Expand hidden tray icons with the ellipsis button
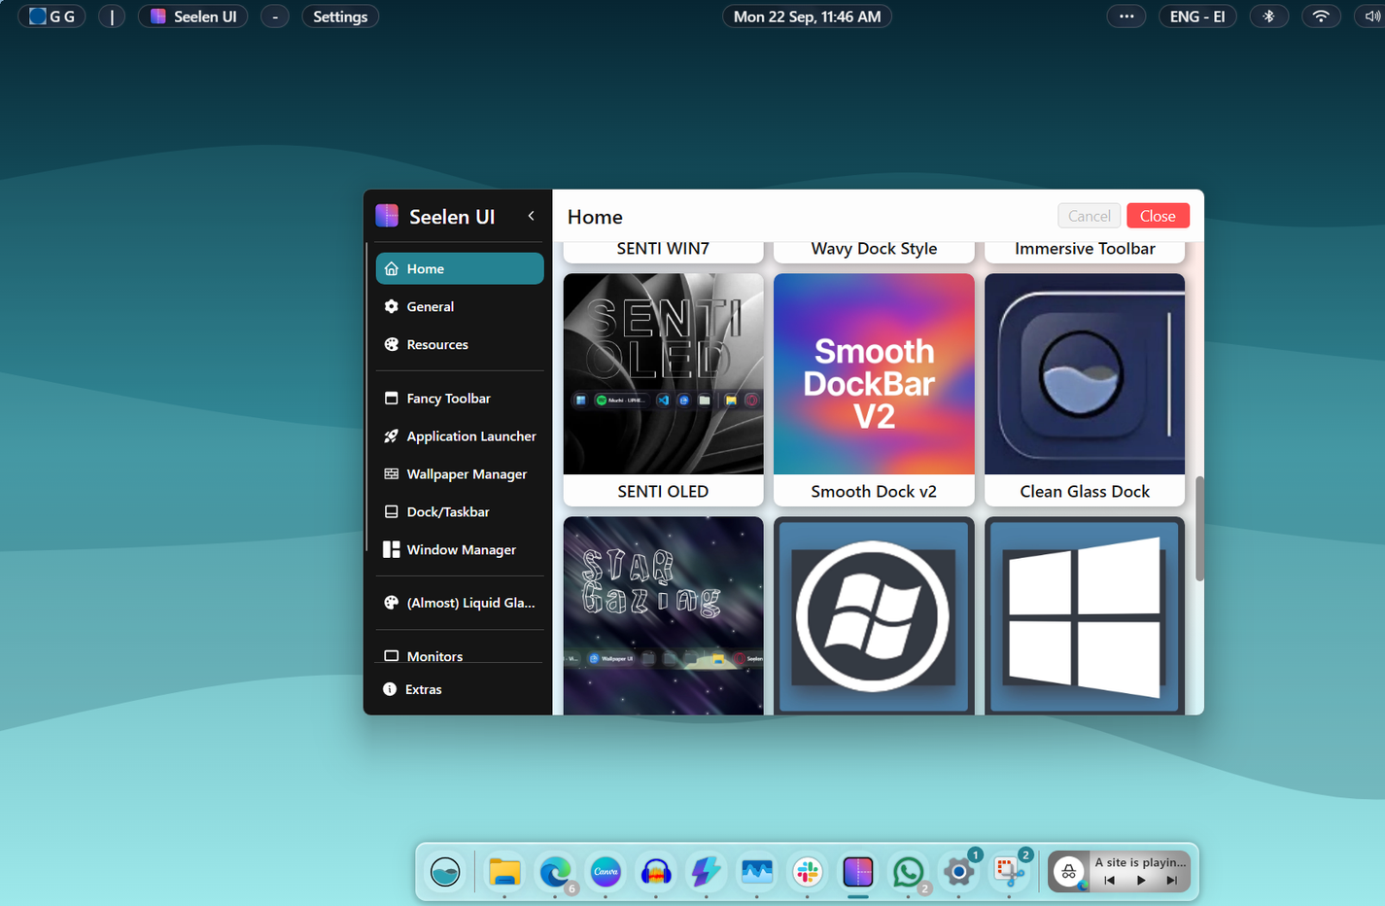The image size is (1385, 906). (x=1126, y=16)
